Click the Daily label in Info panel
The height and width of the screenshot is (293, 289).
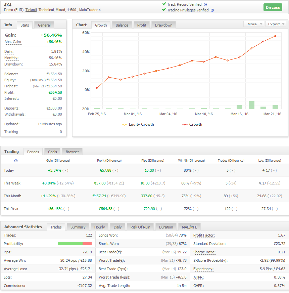click(x=9, y=51)
